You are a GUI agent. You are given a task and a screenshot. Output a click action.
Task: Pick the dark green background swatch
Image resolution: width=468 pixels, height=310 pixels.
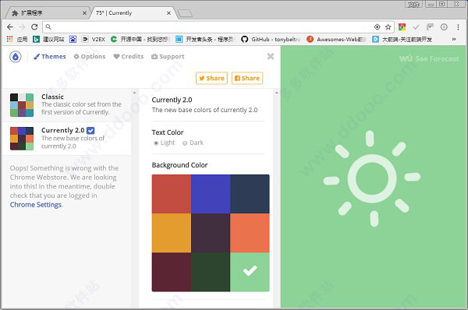pos(211,272)
